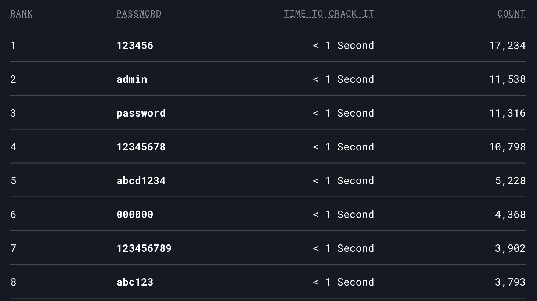This screenshot has width=537, height=301.
Task: Click the count value 4,368
Action: (x=511, y=215)
